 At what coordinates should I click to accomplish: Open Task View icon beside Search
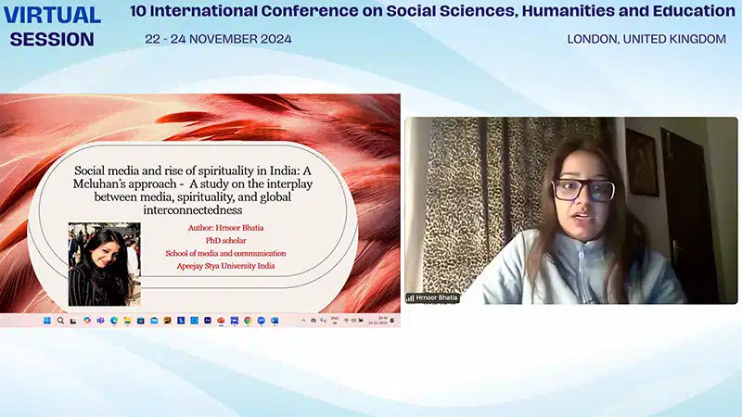(x=73, y=320)
